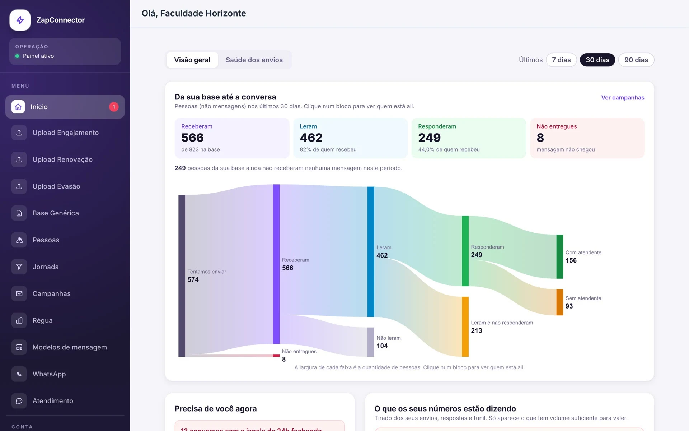Open the Ver campanhas link

coord(623,98)
